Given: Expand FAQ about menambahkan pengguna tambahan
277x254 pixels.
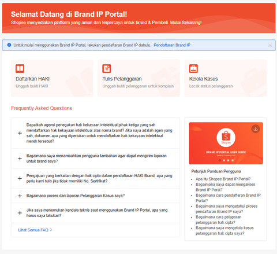Looking at the screenshot, I should 96,159.
